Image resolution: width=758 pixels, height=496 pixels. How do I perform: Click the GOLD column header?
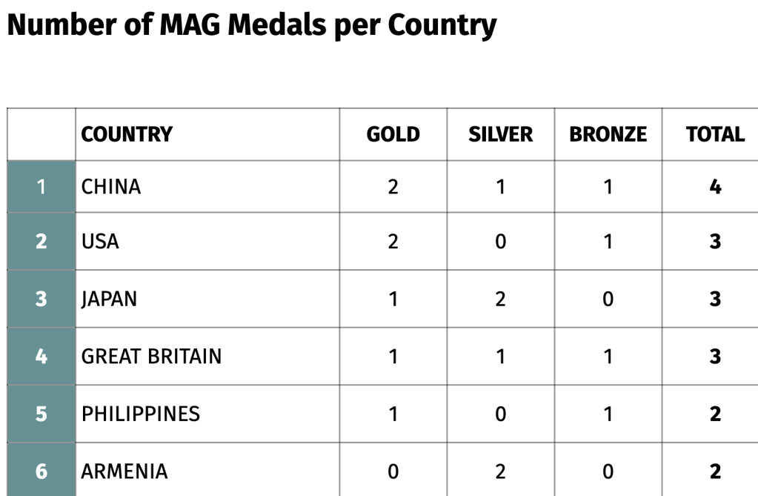(393, 134)
